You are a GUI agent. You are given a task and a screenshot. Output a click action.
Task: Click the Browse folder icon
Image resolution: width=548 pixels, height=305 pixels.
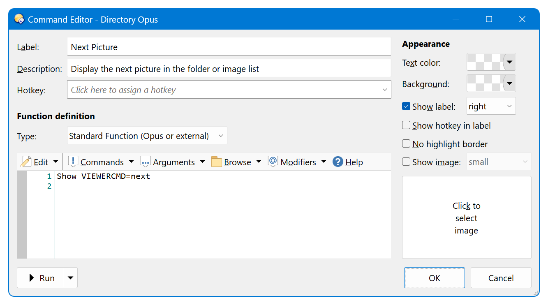217,162
